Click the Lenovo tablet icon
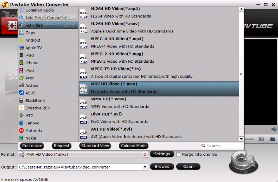Screen dimensions: 278x182 click(x=21, y=123)
